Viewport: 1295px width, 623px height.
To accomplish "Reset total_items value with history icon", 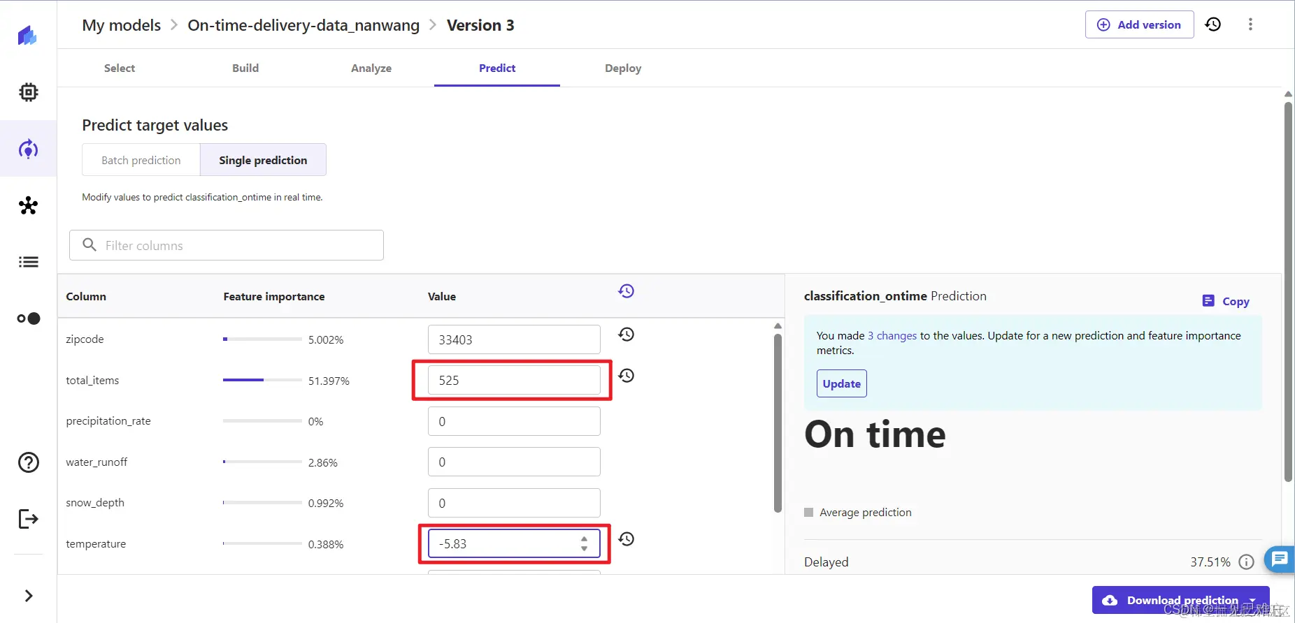I will coord(626,376).
